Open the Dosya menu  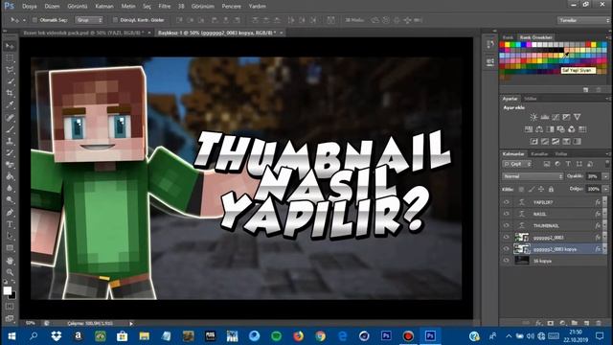(30, 7)
